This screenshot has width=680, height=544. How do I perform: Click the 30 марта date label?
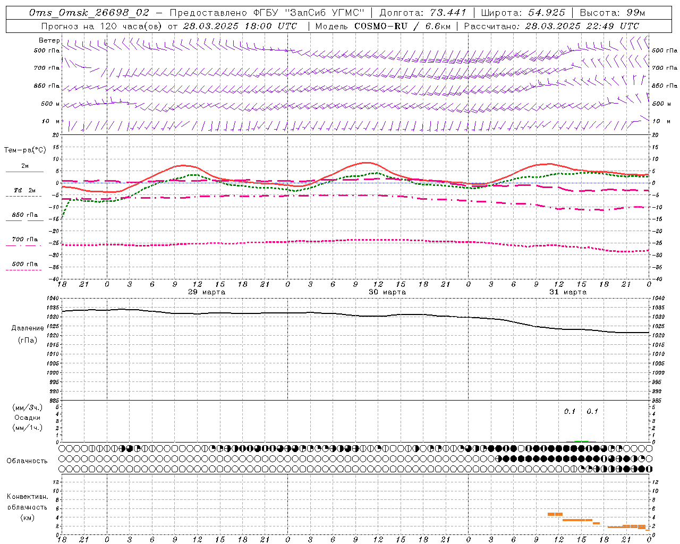click(387, 292)
